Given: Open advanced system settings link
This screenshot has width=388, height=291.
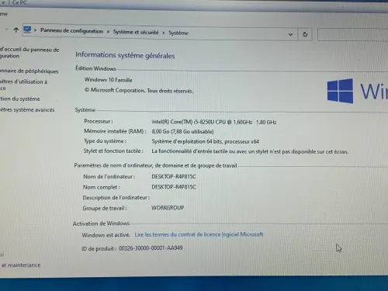Looking at the screenshot, I should click(27, 109).
